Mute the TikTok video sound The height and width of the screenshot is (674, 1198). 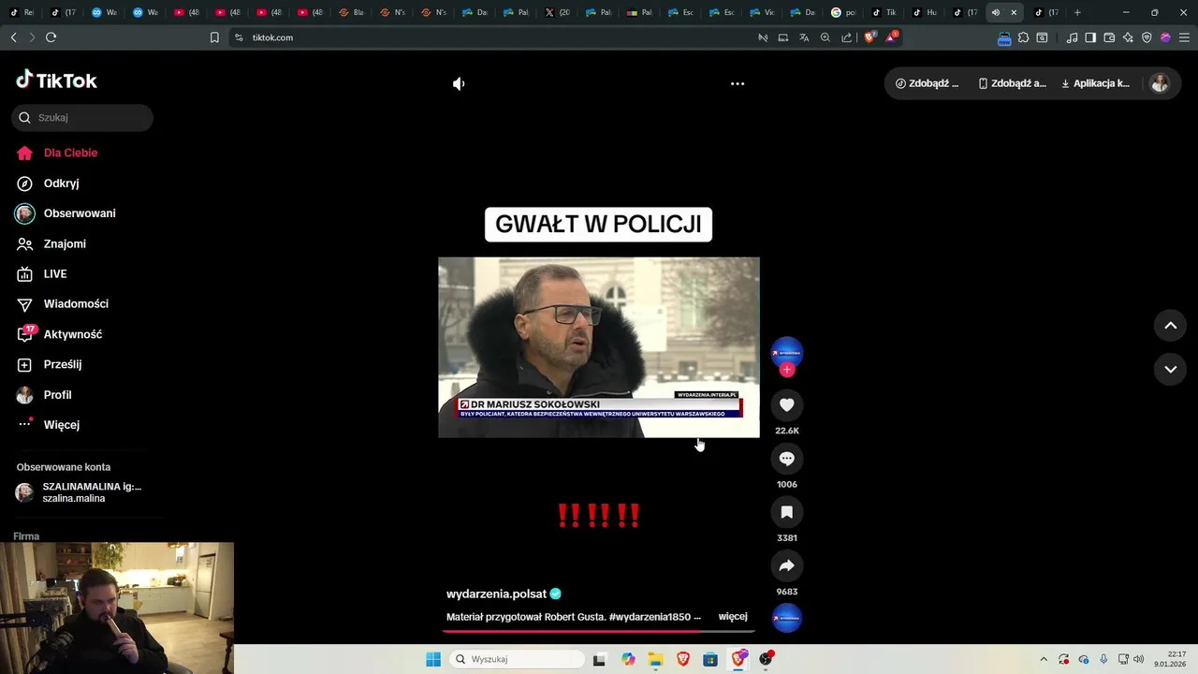(459, 83)
